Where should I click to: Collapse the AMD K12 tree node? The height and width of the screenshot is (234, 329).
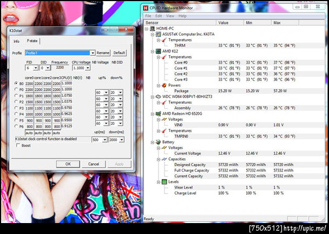pyautogui.click(x=152, y=51)
